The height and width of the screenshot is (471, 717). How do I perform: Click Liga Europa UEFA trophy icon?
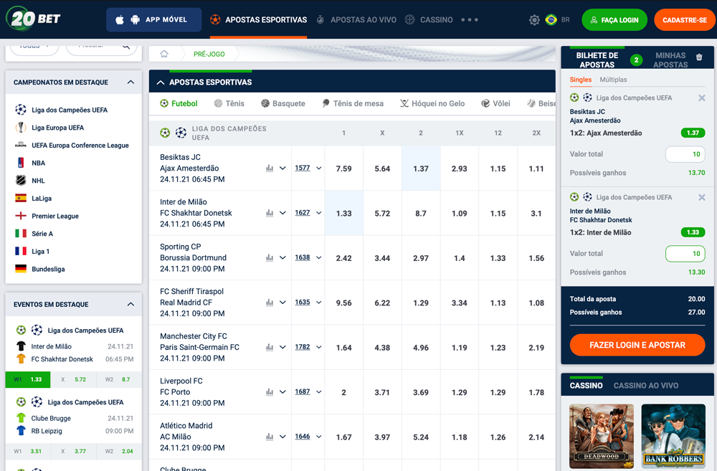point(21,128)
